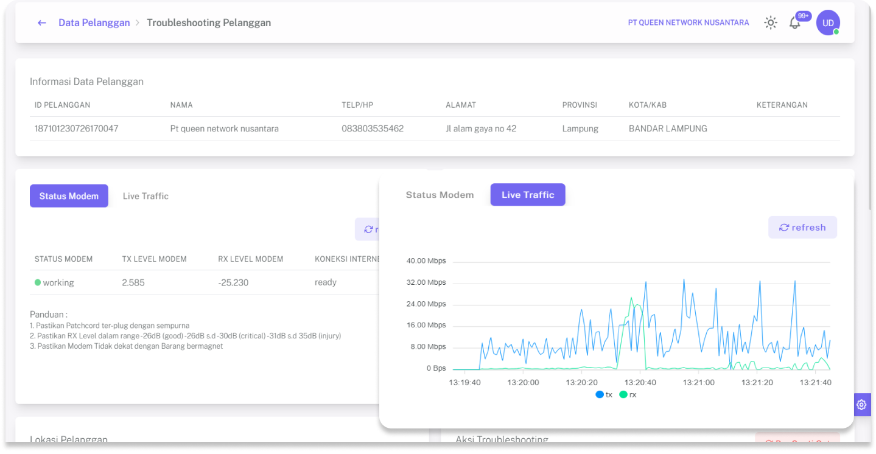Click address Jl alam gaya no 42
This screenshot has height=454, width=876.
click(x=481, y=129)
